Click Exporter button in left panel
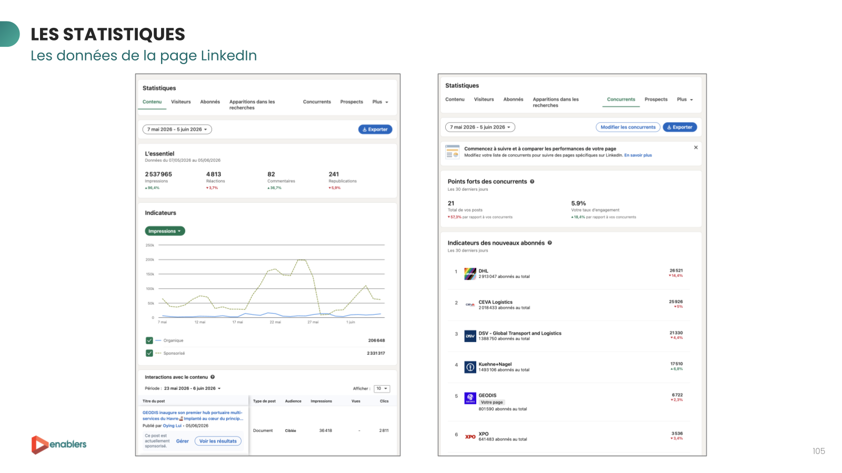This screenshot has width=842, height=473. 375,129
